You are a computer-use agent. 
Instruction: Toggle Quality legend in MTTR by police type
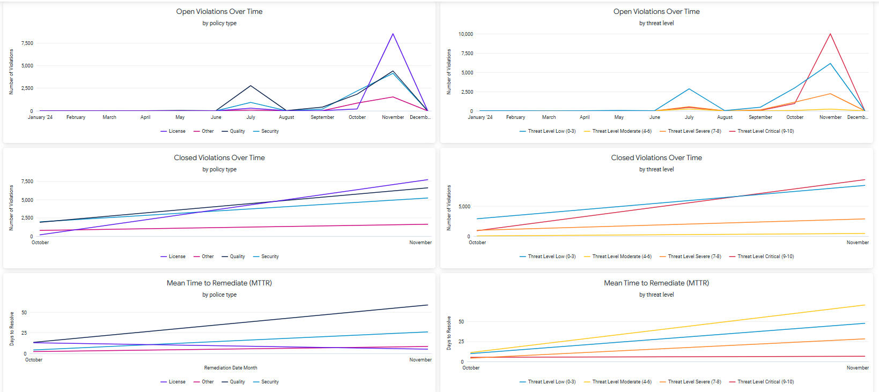[x=233, y=382]
